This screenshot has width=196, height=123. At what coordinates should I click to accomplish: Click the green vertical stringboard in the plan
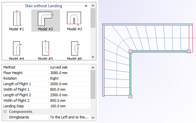point(130,74)
